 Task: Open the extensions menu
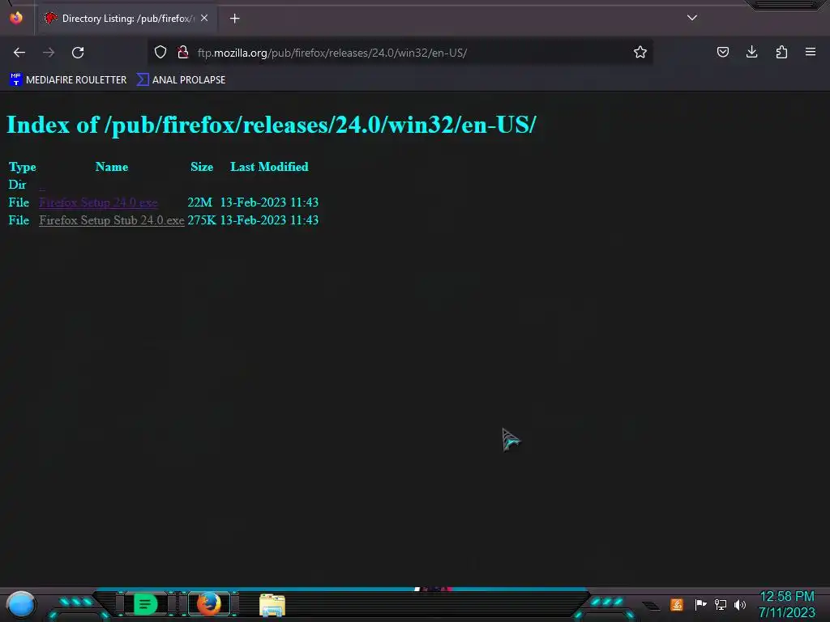click(x=781, y=52)
